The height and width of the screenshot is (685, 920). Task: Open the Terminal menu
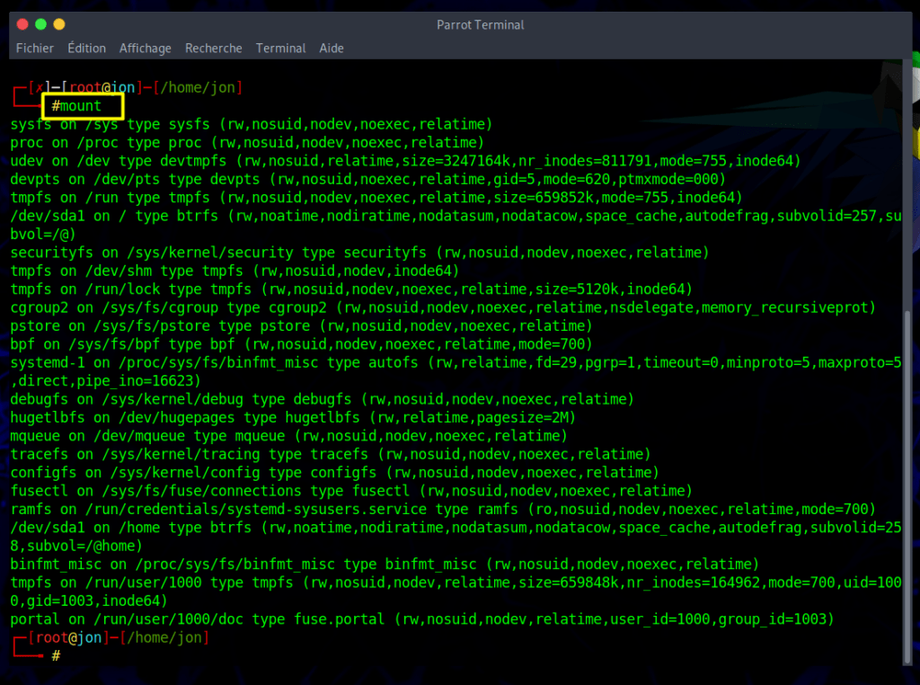pyautogui.click(x=280, y=49)
